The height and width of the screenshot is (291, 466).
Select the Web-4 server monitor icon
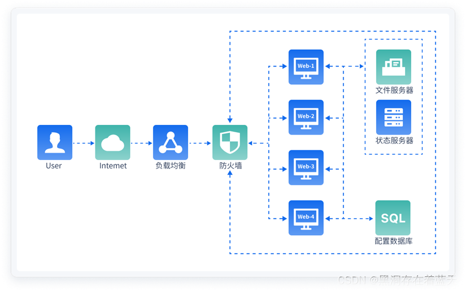[x=306, y=218]
